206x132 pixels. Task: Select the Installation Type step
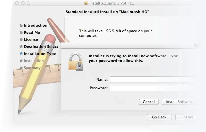pyautogui.click(x=40, y=54)
